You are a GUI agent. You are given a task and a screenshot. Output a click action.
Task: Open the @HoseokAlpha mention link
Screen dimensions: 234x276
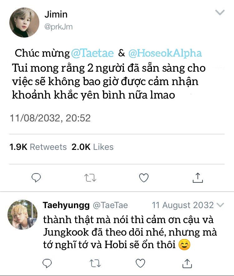click(x=165, y=53)
